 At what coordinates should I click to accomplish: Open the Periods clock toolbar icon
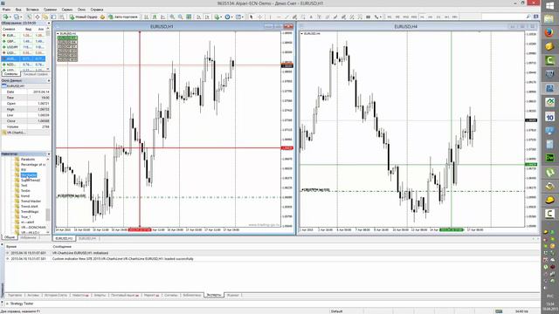[x=227, y=17]
